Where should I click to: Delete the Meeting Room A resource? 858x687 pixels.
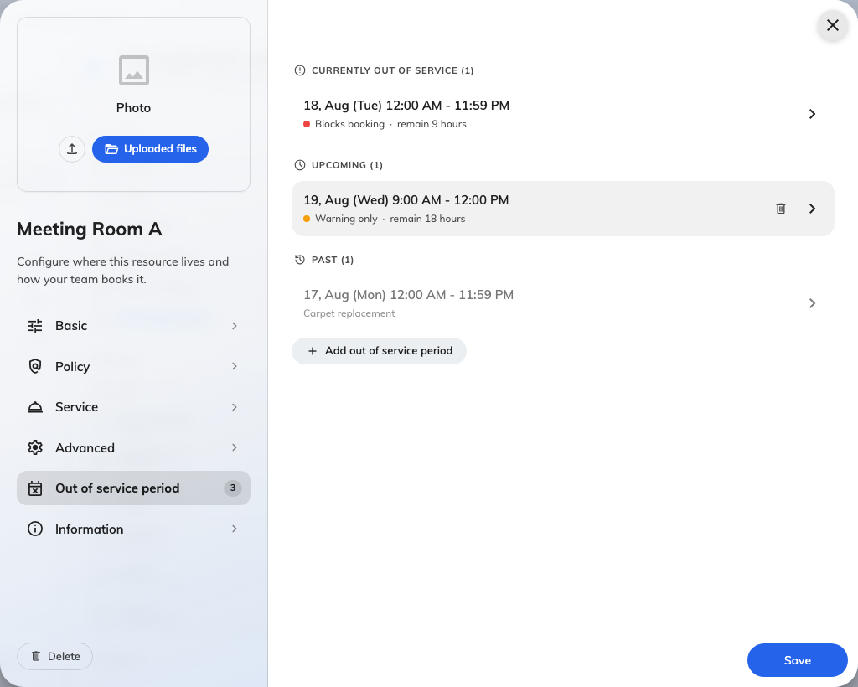[54, 656]
